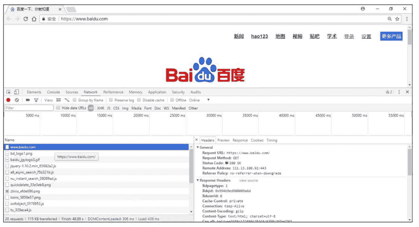Collapse the Response Headers section

(x=198, y=181)
